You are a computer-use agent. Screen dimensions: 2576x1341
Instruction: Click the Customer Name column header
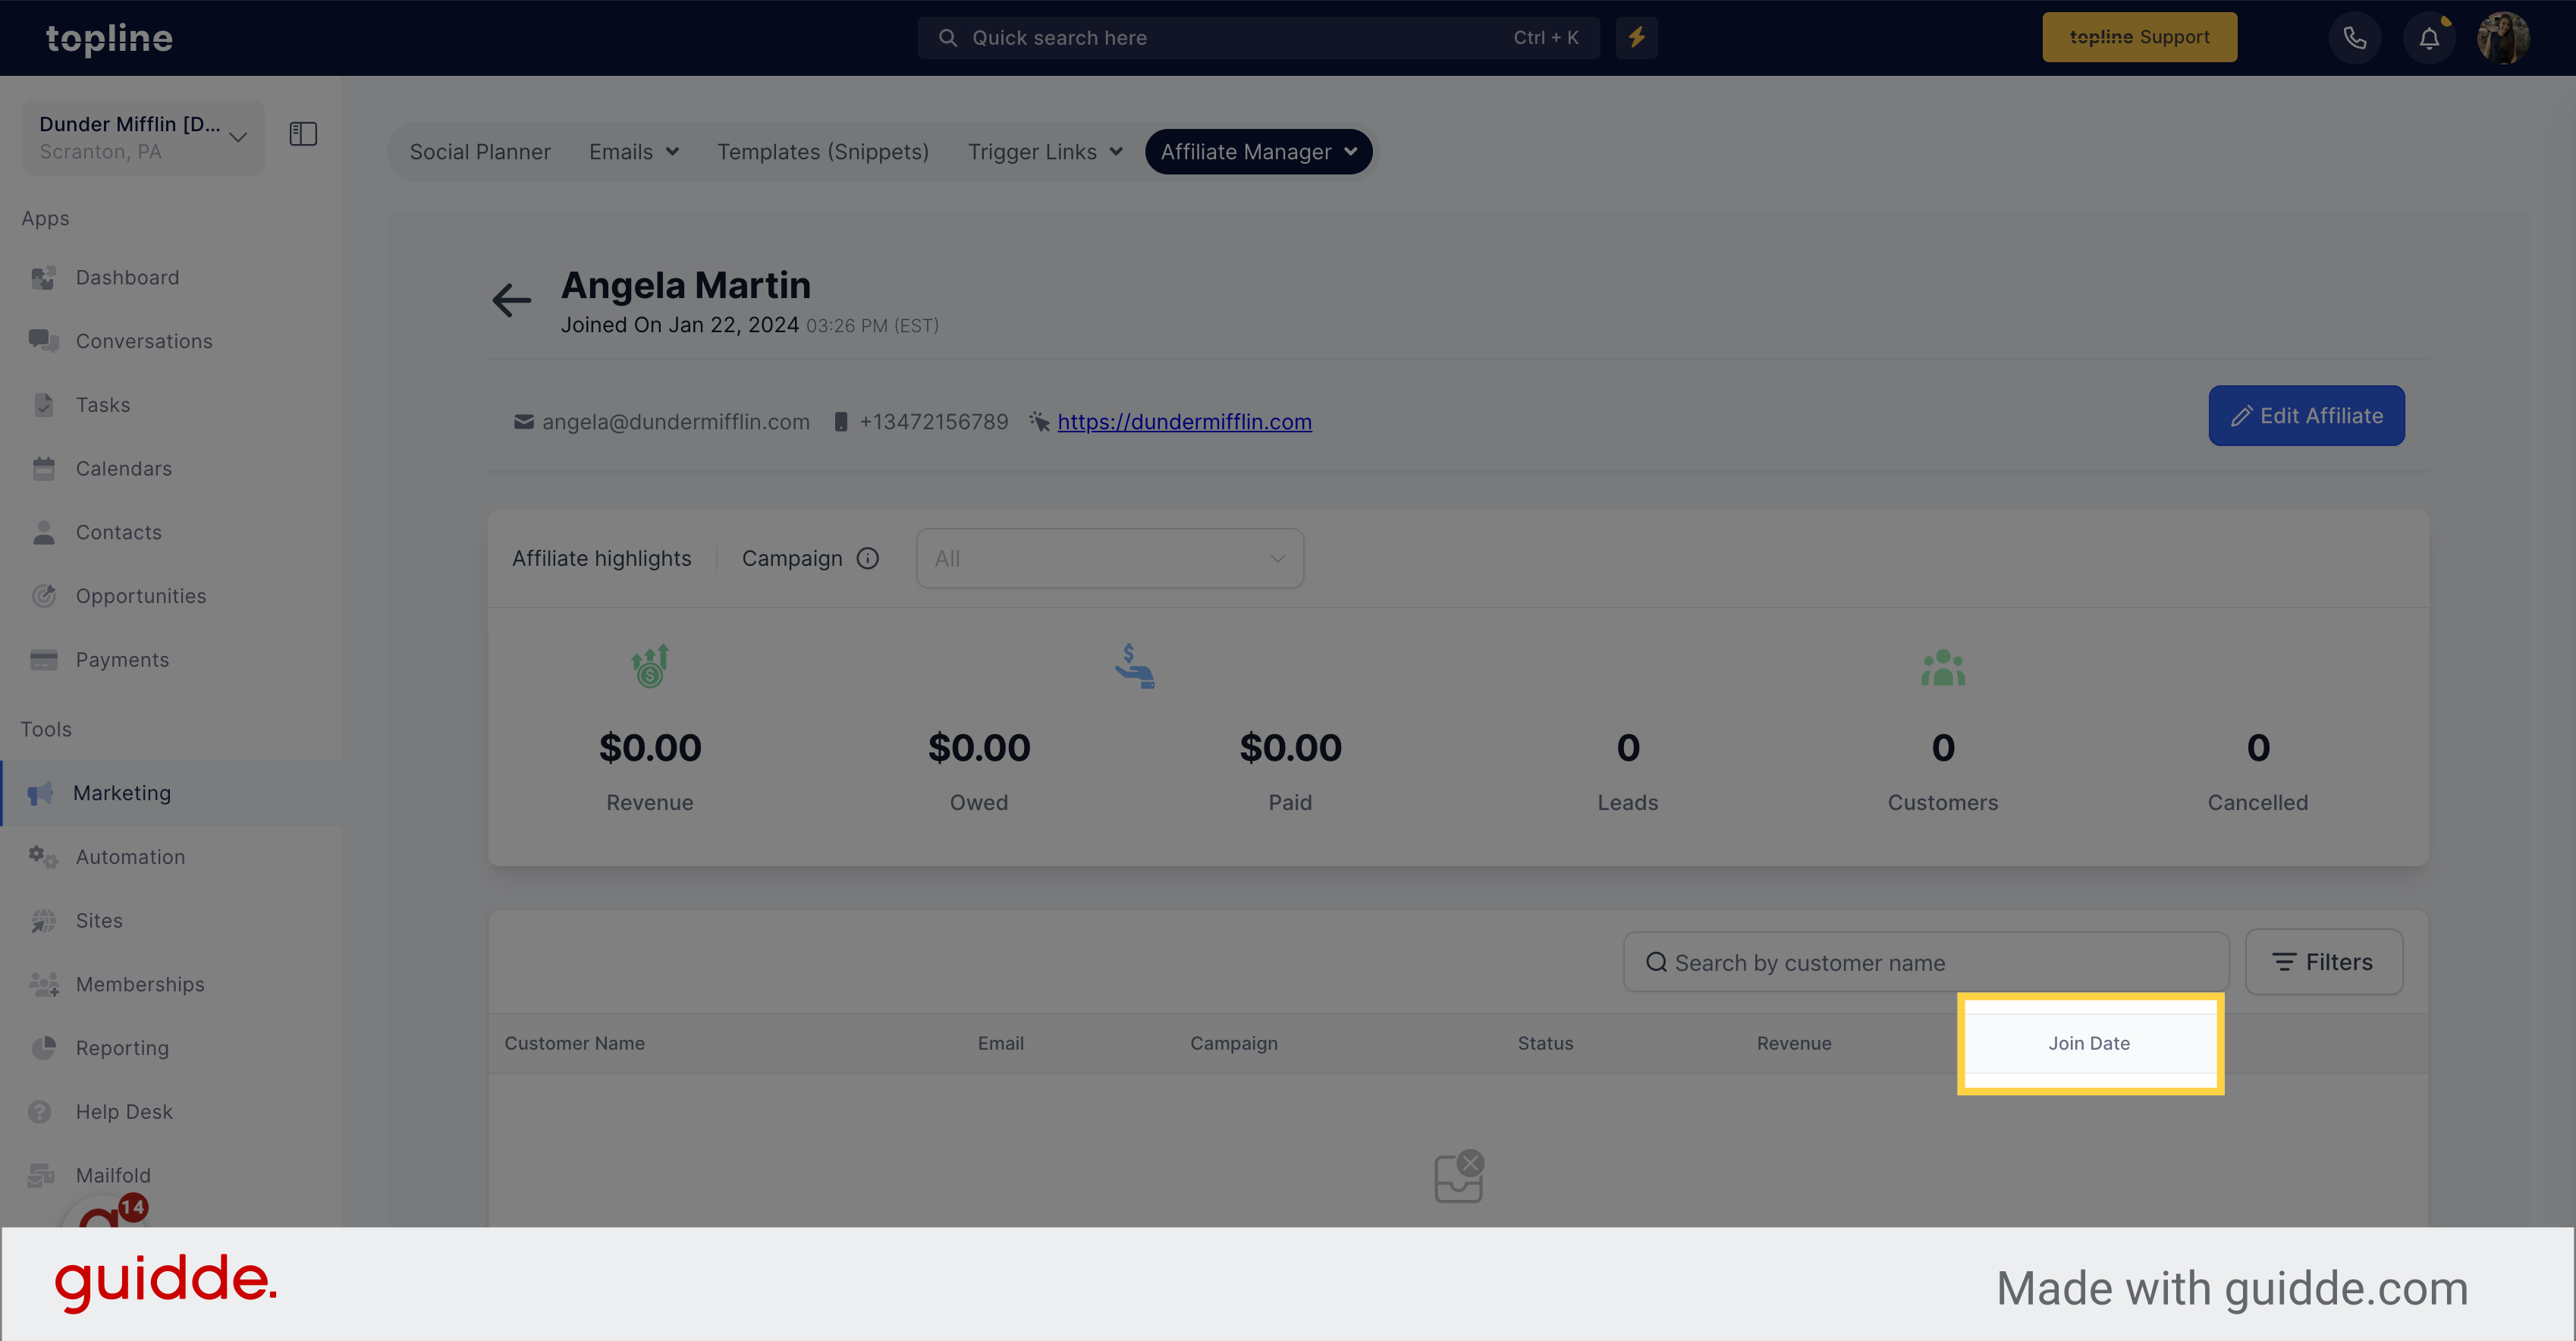(x=574, y=1043)
